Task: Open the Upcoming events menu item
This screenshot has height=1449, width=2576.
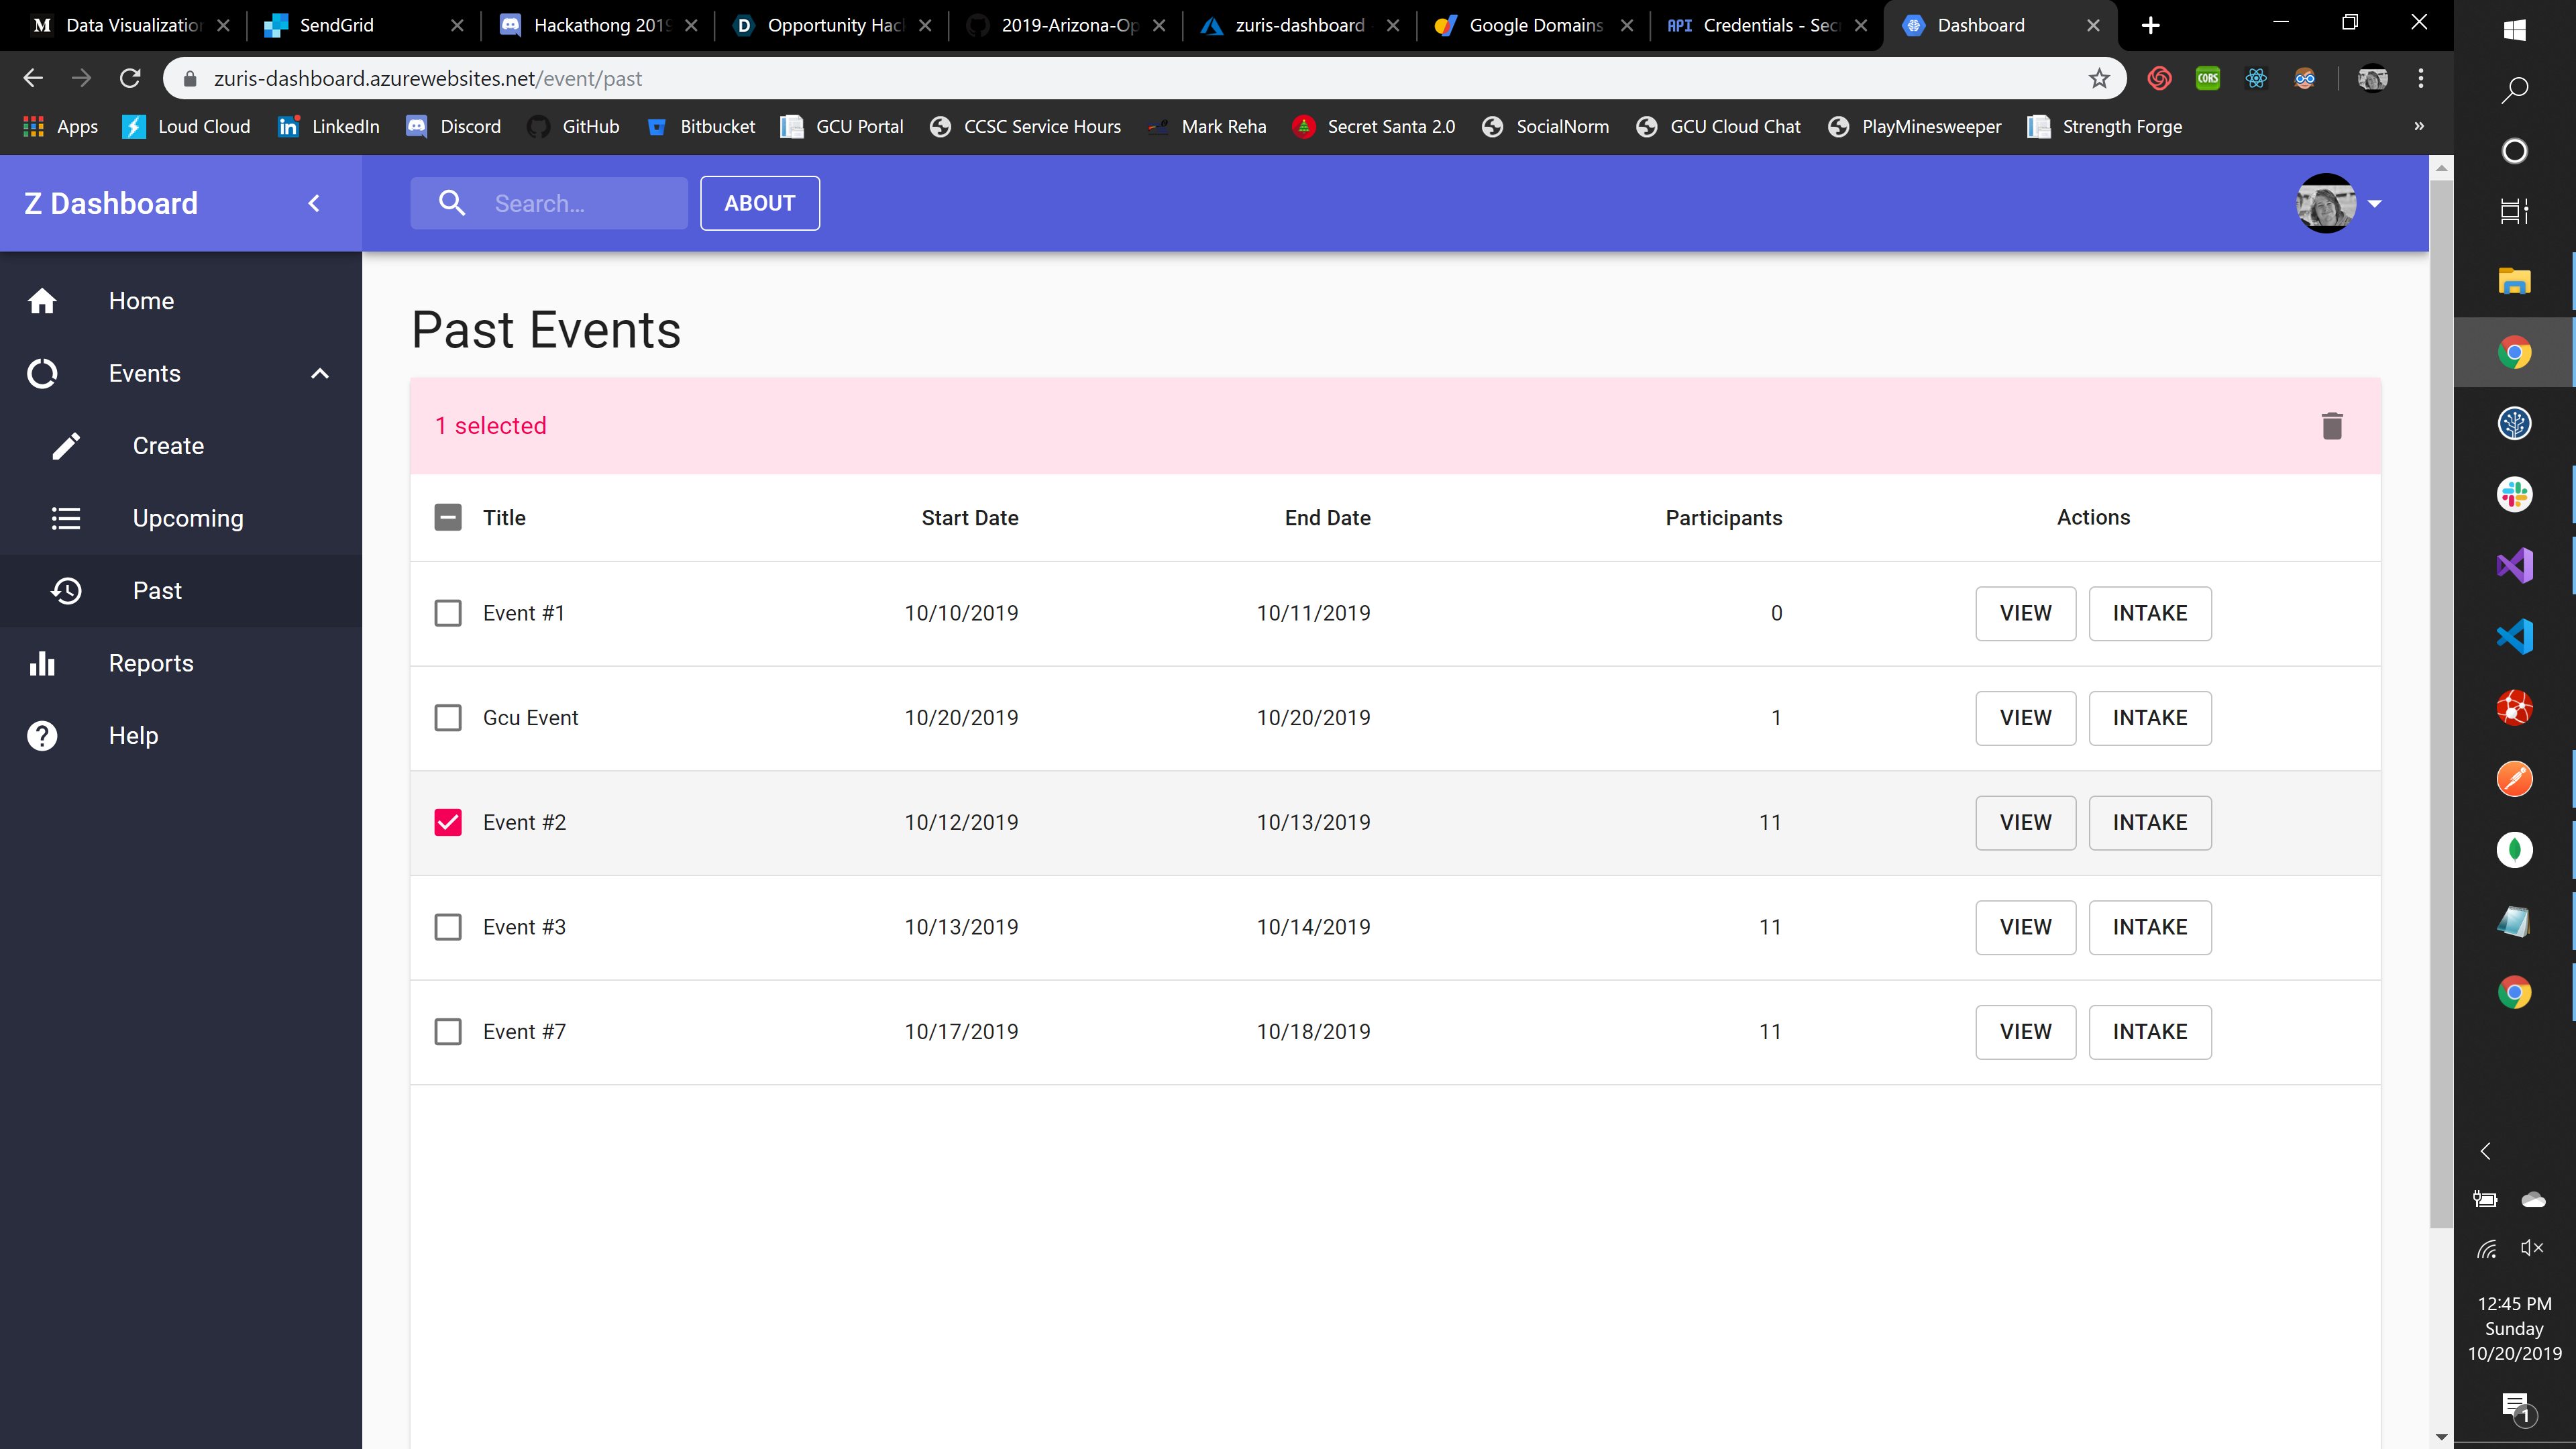Action: click(188, 518)
